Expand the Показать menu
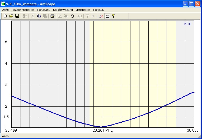This screenshot has height=139, width=202. (x=43, y=10)
